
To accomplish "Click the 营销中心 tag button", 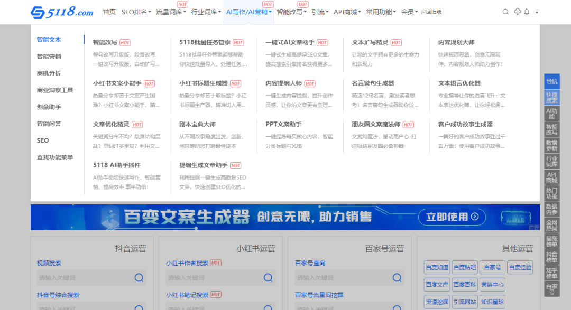I will tap(492, 285).
